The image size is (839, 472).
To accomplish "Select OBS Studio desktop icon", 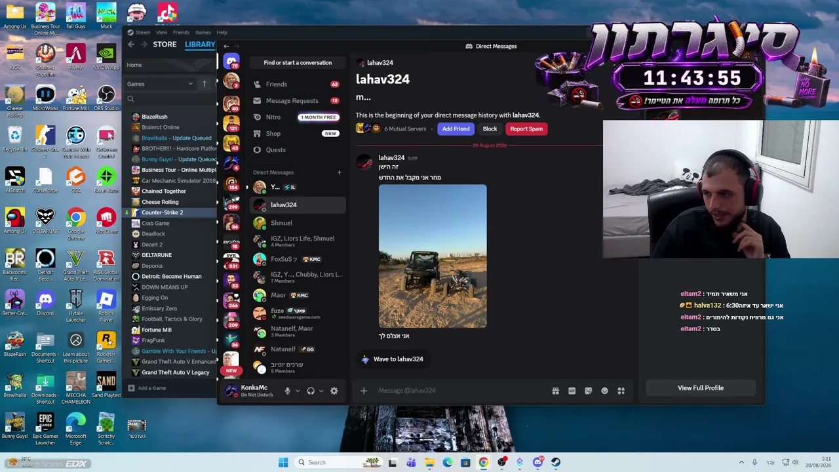I will tap(106, 98).
